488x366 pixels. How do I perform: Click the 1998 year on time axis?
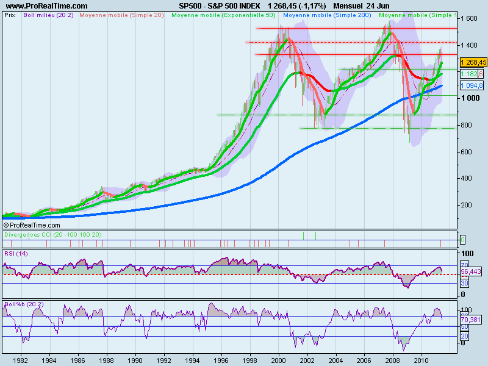[x=249, y=361]
